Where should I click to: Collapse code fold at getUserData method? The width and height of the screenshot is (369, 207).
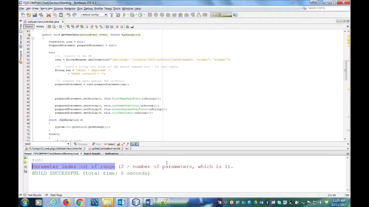(x=33, y=38)
